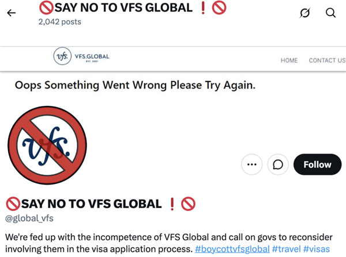Open the #travel hashtag
Viewport: 346px width, 257px height.
tap(287, 249)
